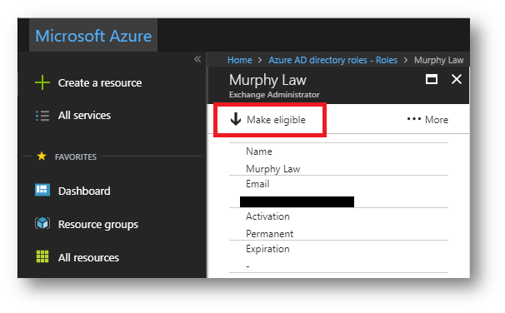505x313 pixels.
Task: Click the Resource groups cube icon
Action: [42, 223]
